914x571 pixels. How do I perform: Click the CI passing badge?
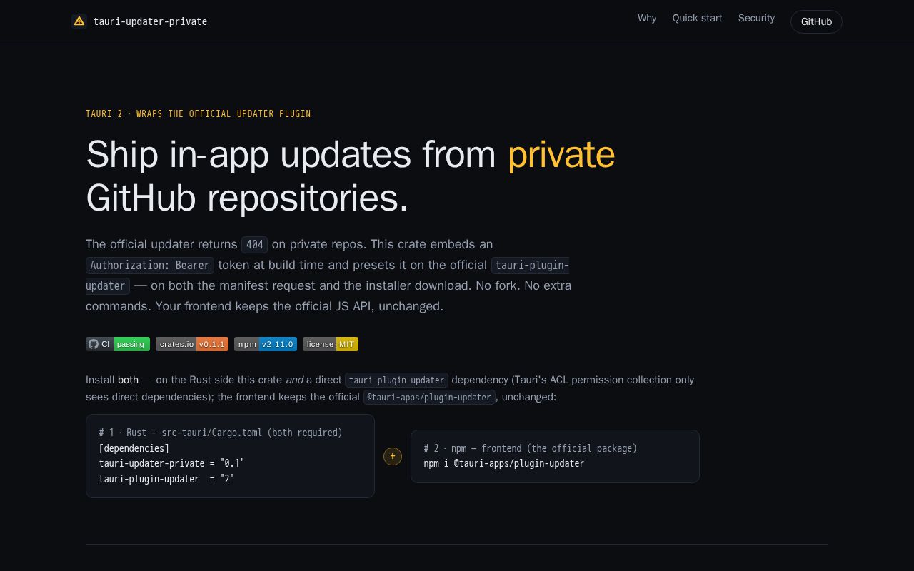coord(118,344)
